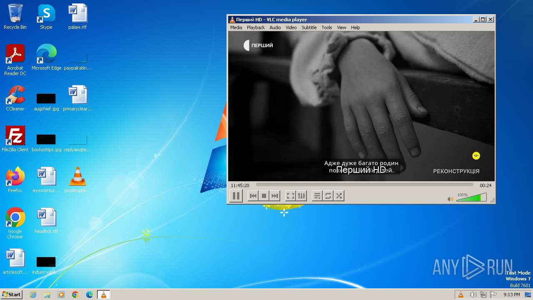This screenshot has height=300, width=533.
Task: Toggle random shuffle in VLC
Action: [339, 196]
